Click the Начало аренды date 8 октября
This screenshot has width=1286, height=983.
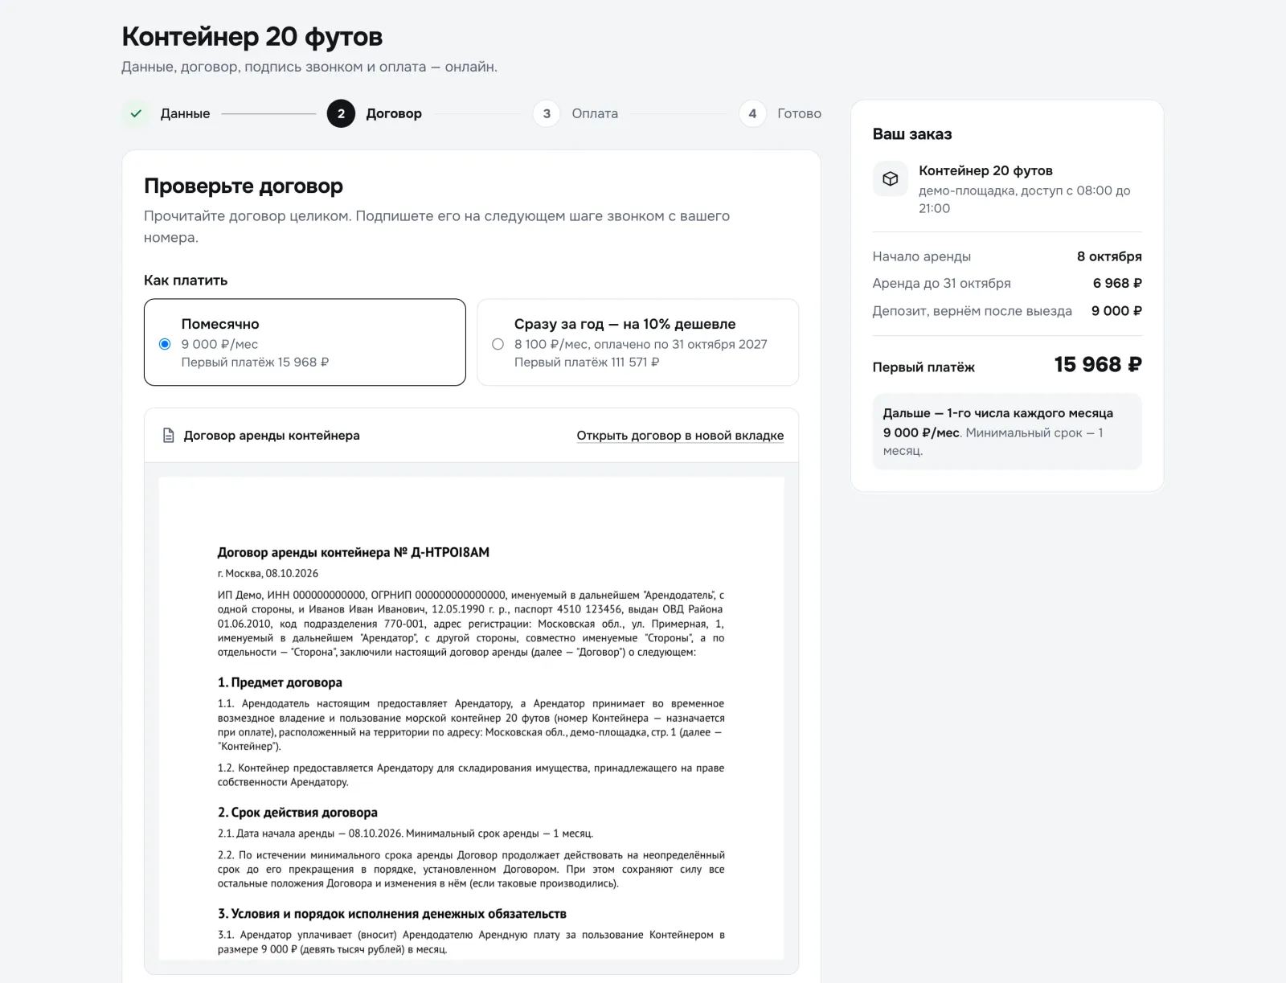[x=1109, y=256]
